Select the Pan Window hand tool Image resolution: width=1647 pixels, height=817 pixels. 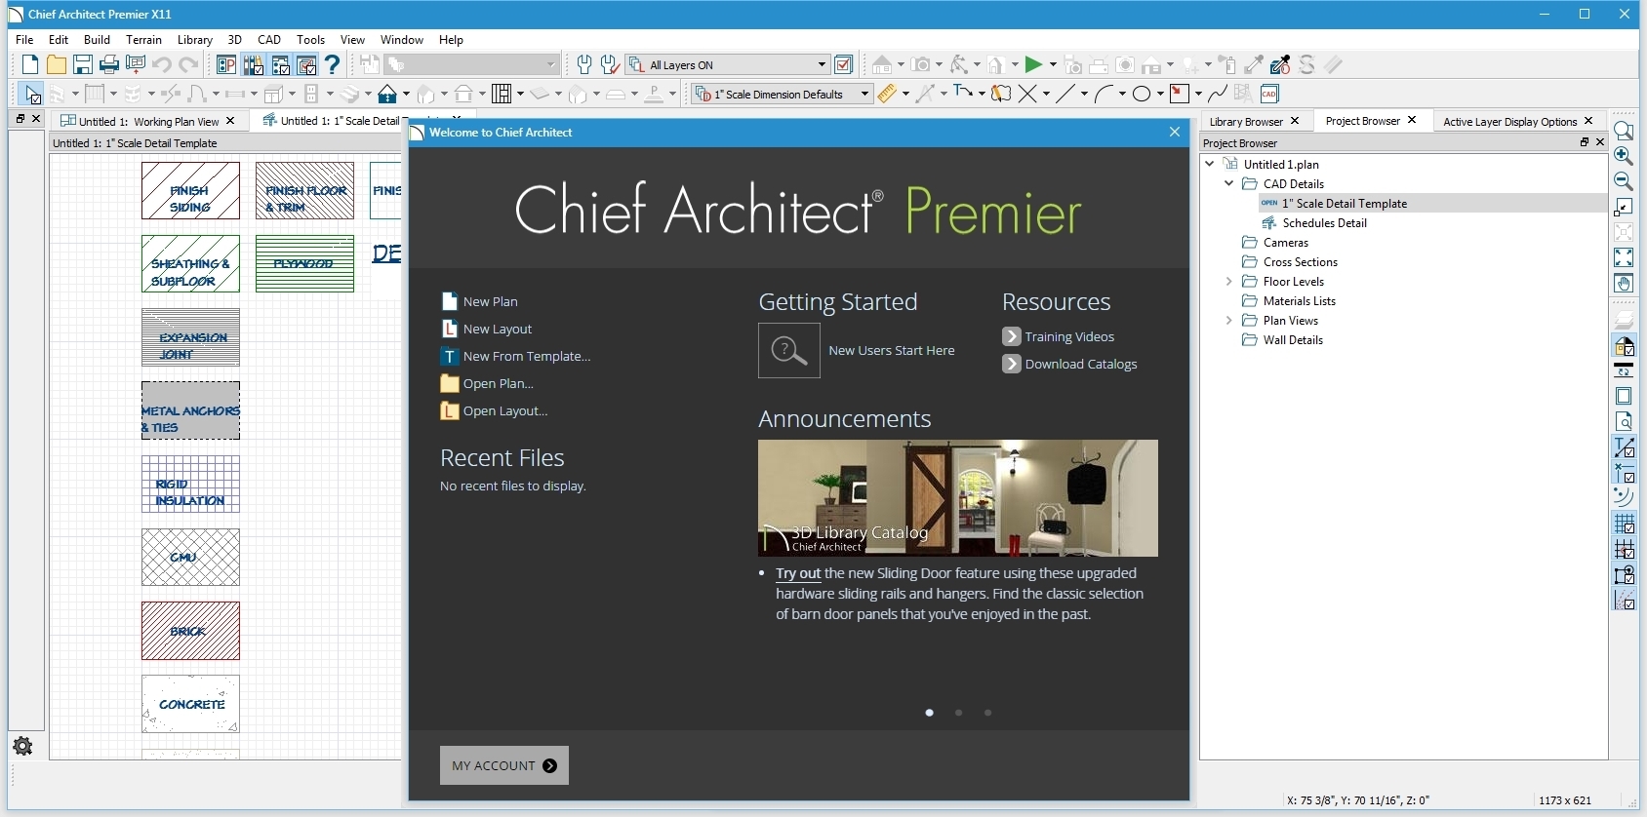(x=1624, y=283)
